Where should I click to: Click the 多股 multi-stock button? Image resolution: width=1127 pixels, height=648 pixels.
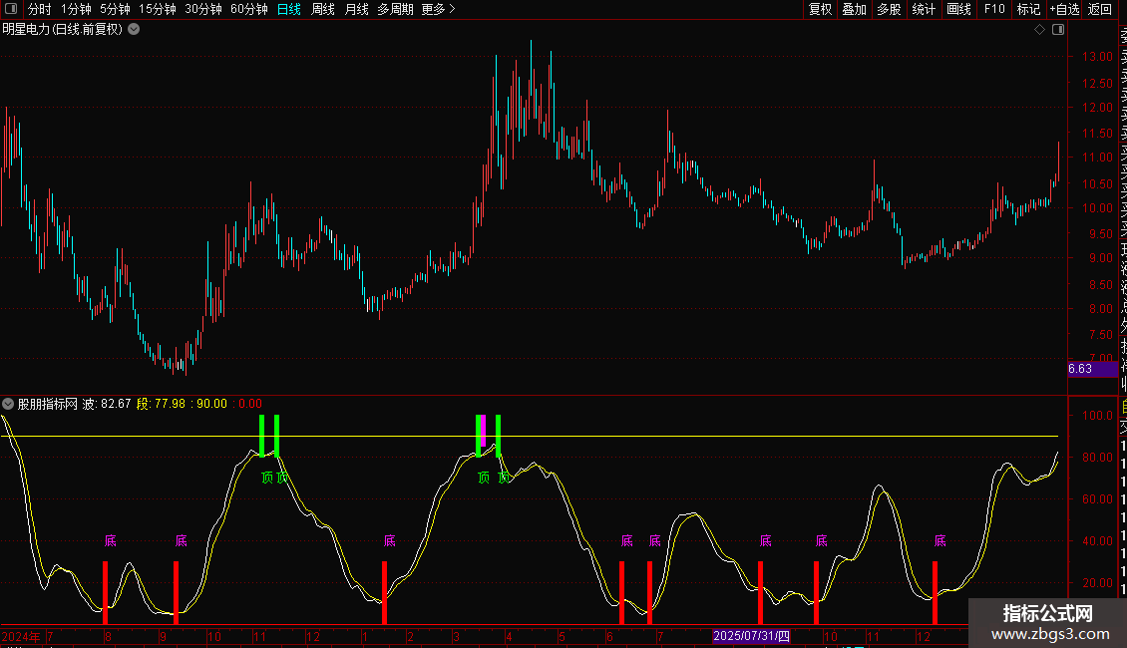pyautogui.click(x=889, y=9)
